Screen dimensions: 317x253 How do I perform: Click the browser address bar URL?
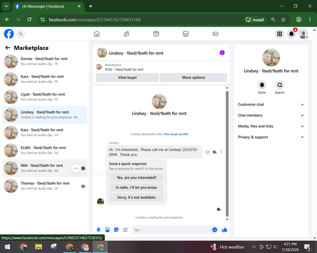pos(94,20)
